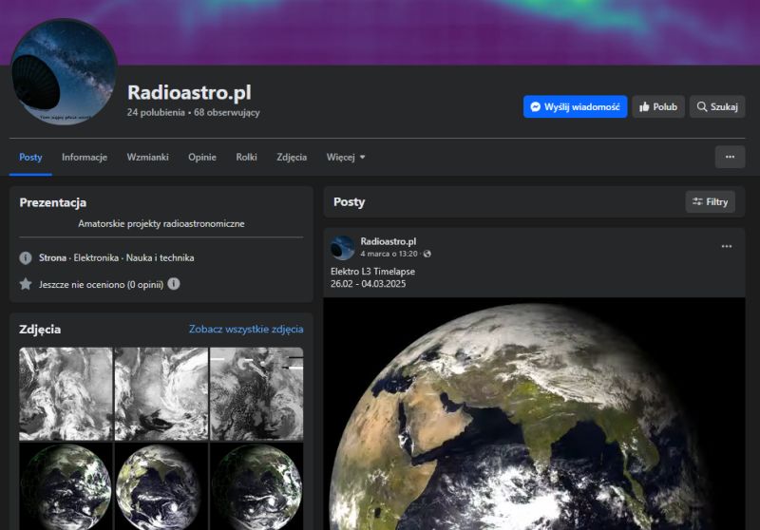This screenshot has height=530, width=760.
Task: Click the 24 polubienia count
Action: click(x=156, y=112)
